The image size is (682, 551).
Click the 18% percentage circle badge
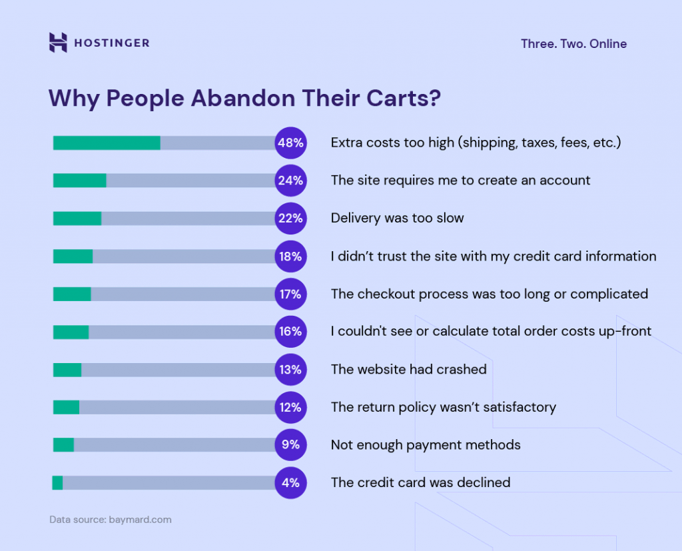point(290,256)
